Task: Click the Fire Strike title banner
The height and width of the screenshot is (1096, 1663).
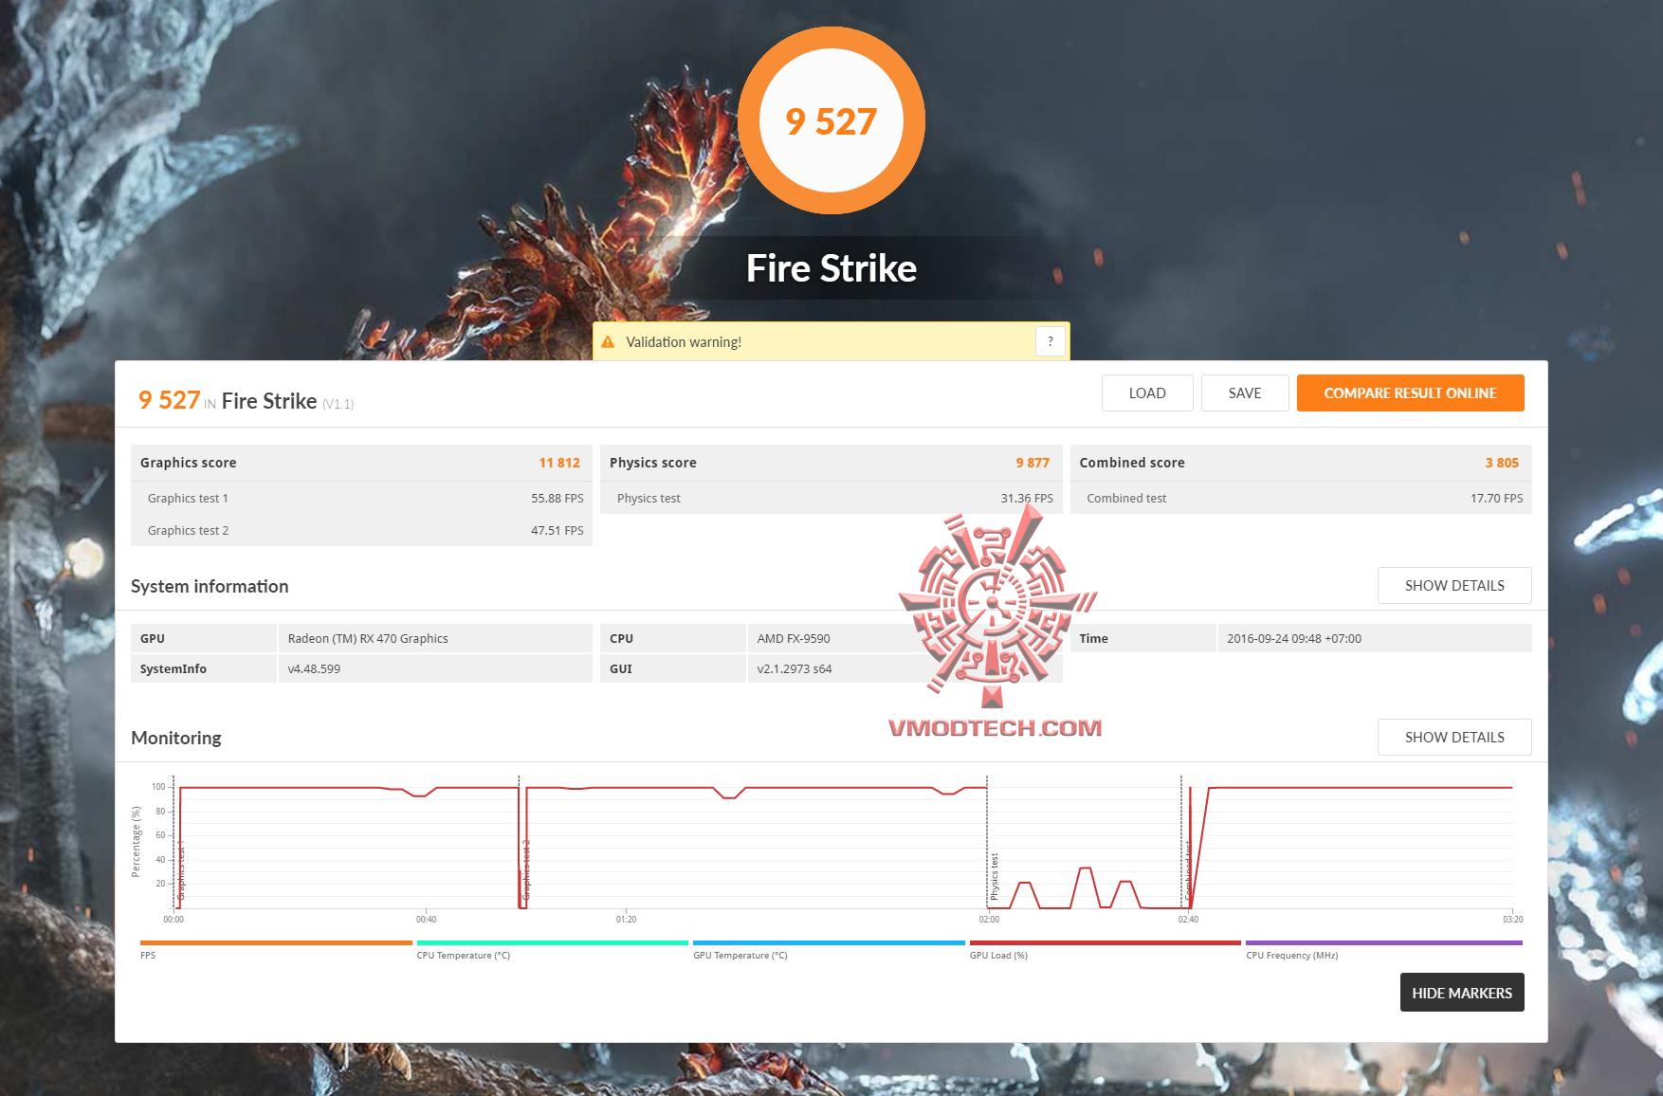Action: click(x=831, y=268)
